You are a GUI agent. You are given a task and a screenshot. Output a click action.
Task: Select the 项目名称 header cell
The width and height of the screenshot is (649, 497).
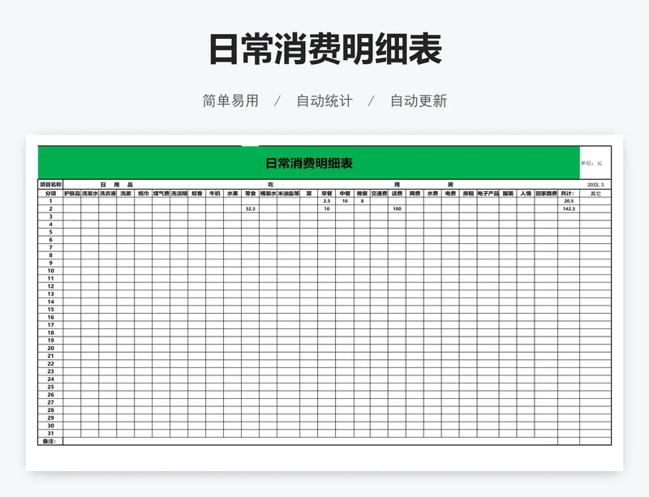(50, 185)
